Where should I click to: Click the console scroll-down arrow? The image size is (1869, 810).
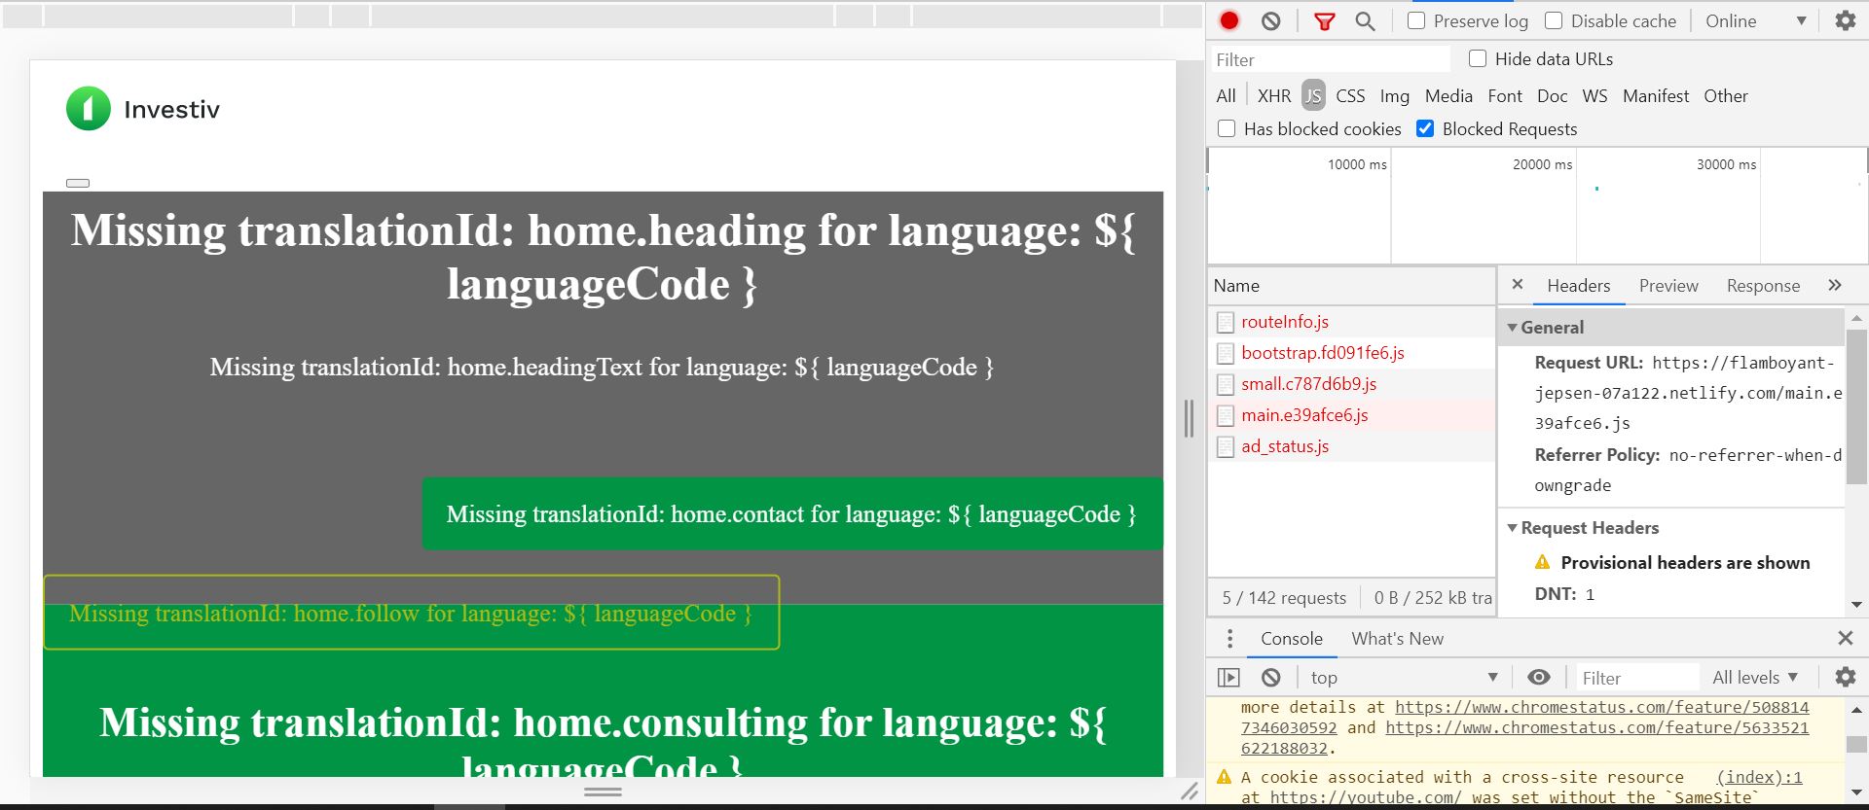[x=1856, y=793]
